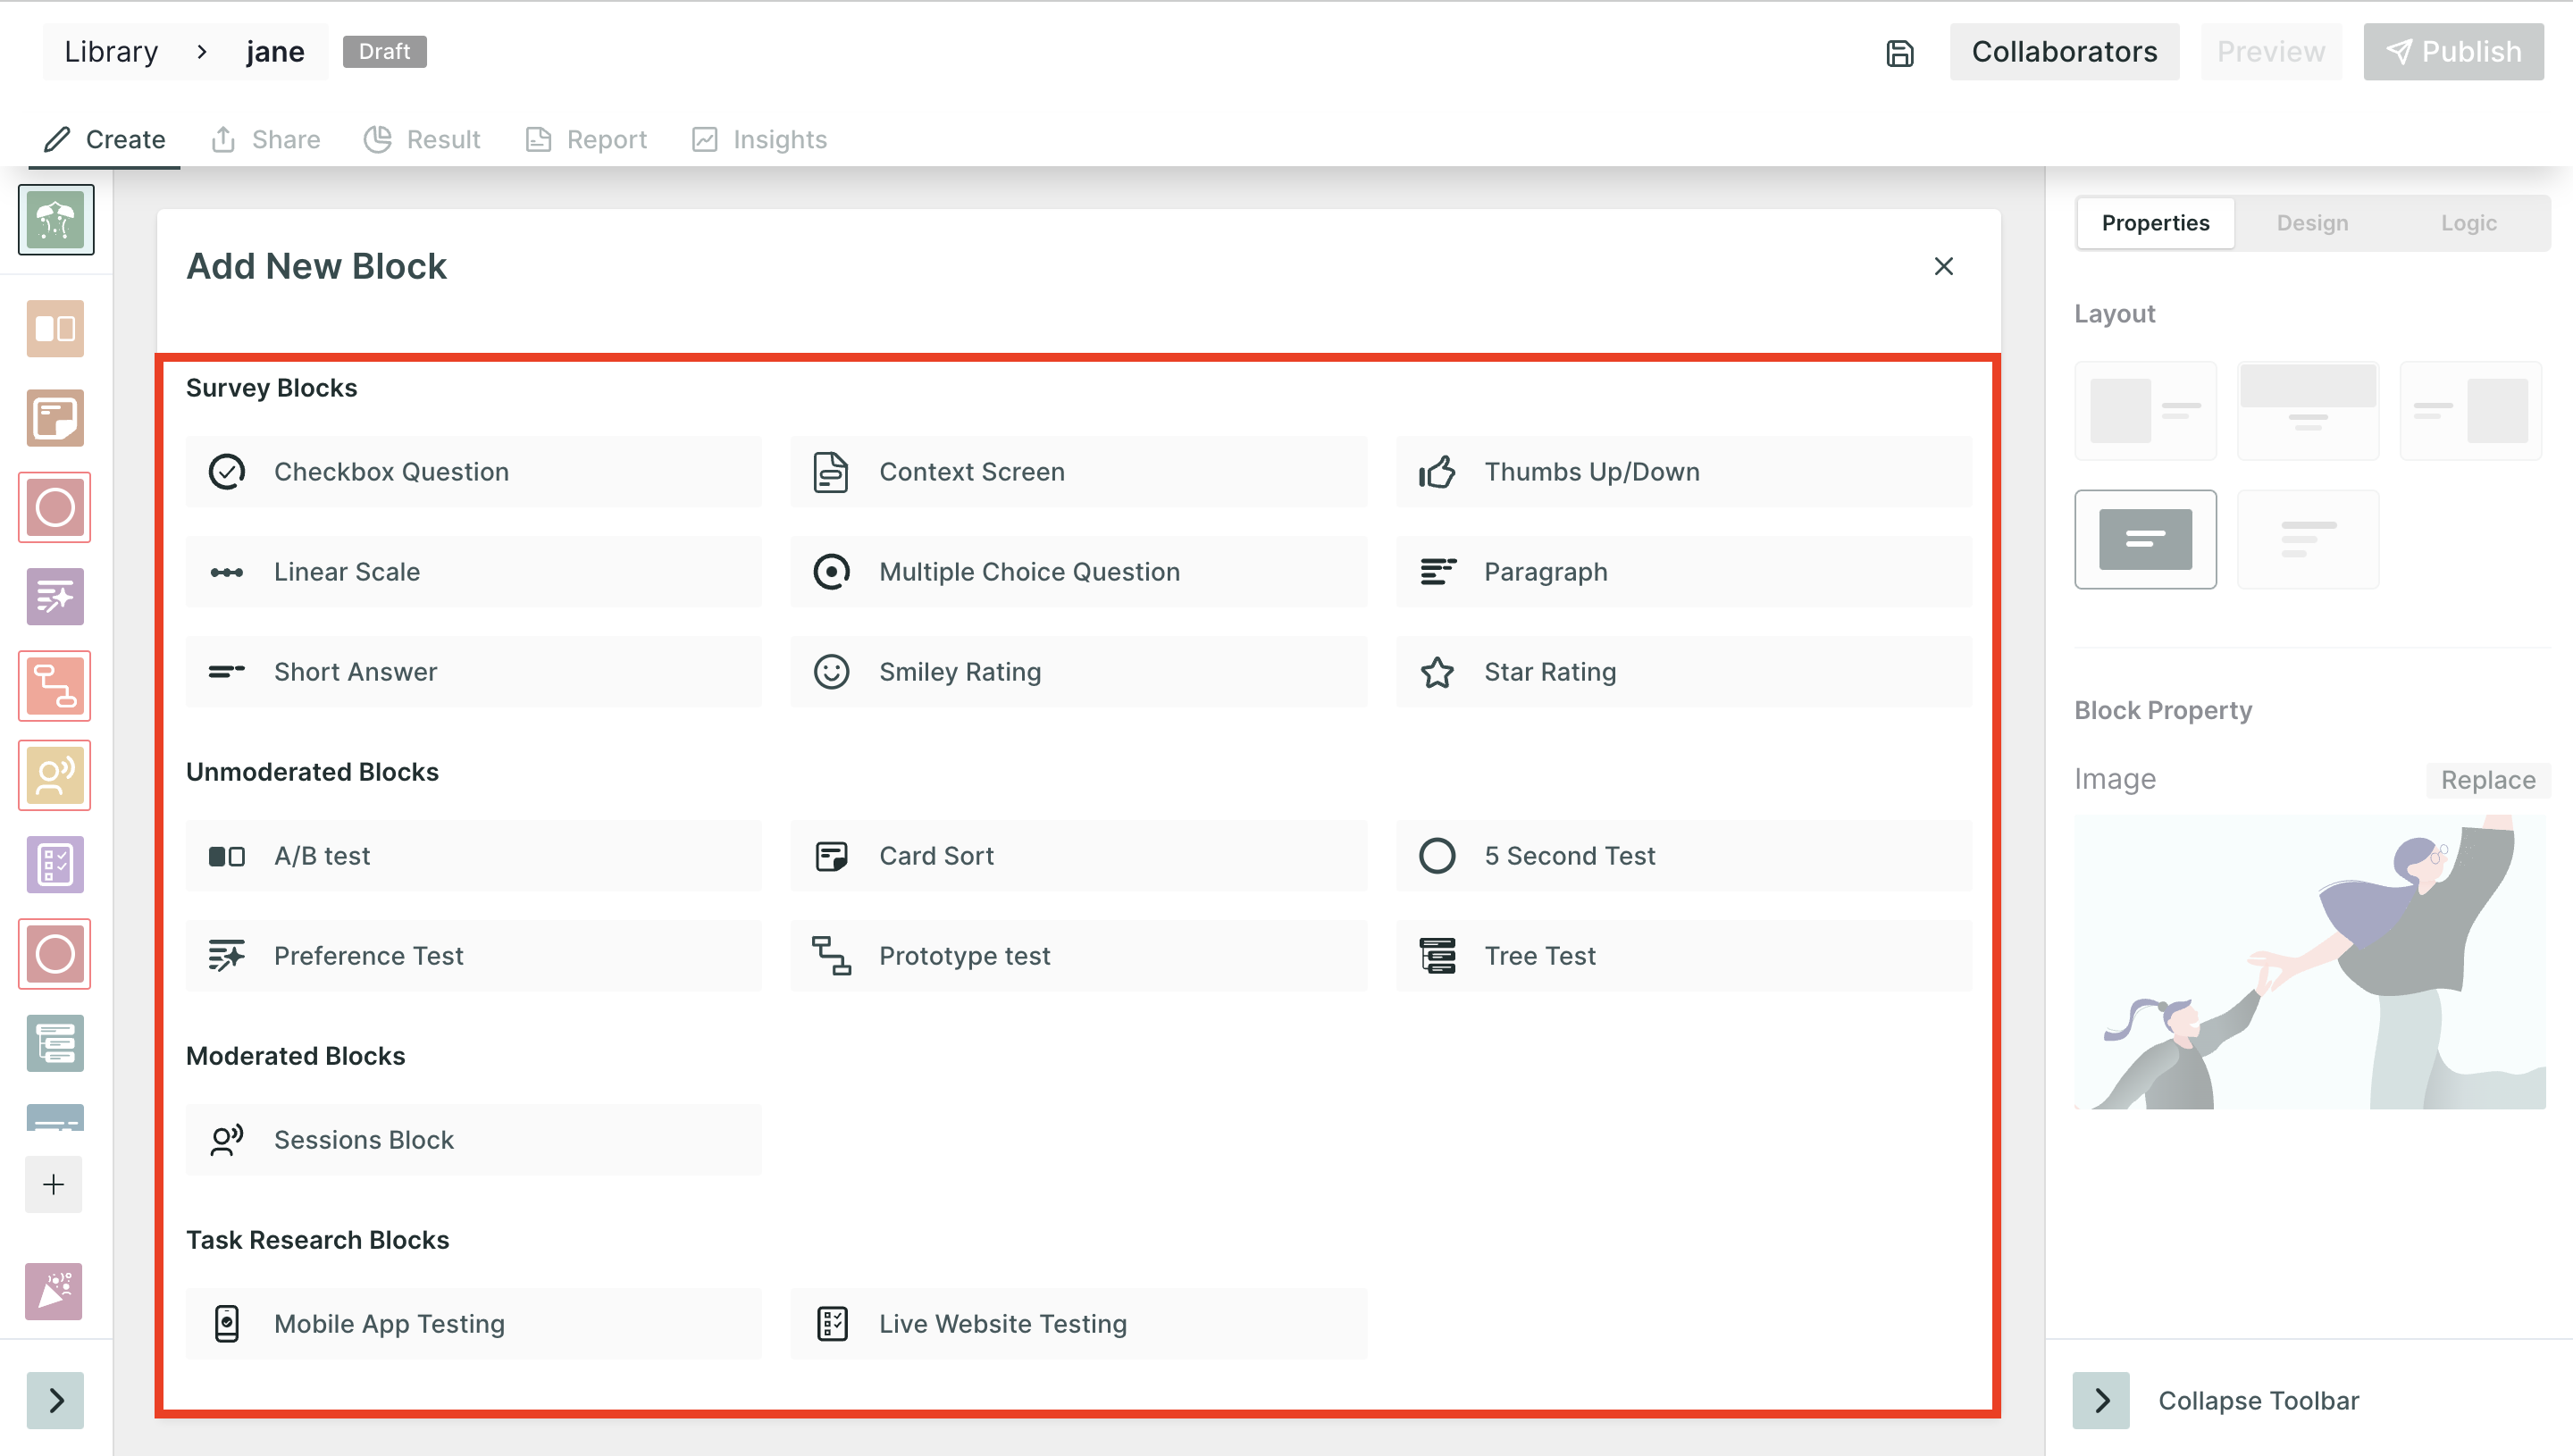Expand the left sidebar with chevron button

coord(55,1400)
